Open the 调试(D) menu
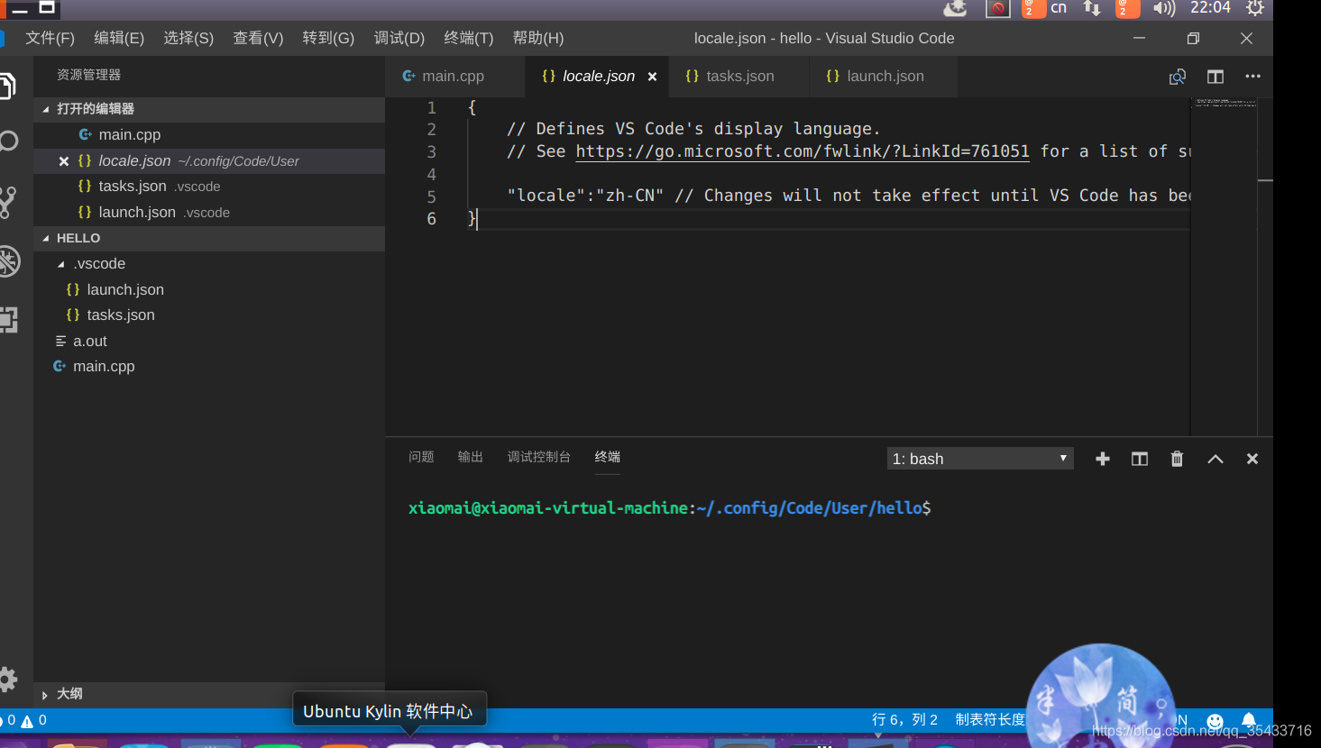 tap(399, 38)
